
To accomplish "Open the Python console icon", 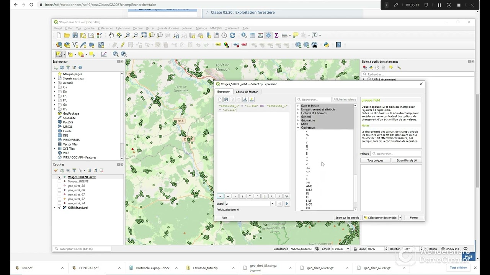I will tap(327, 45).
